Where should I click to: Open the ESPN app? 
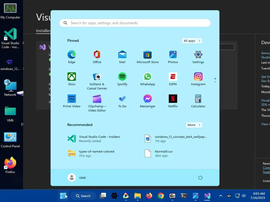(x=173, y=79)
